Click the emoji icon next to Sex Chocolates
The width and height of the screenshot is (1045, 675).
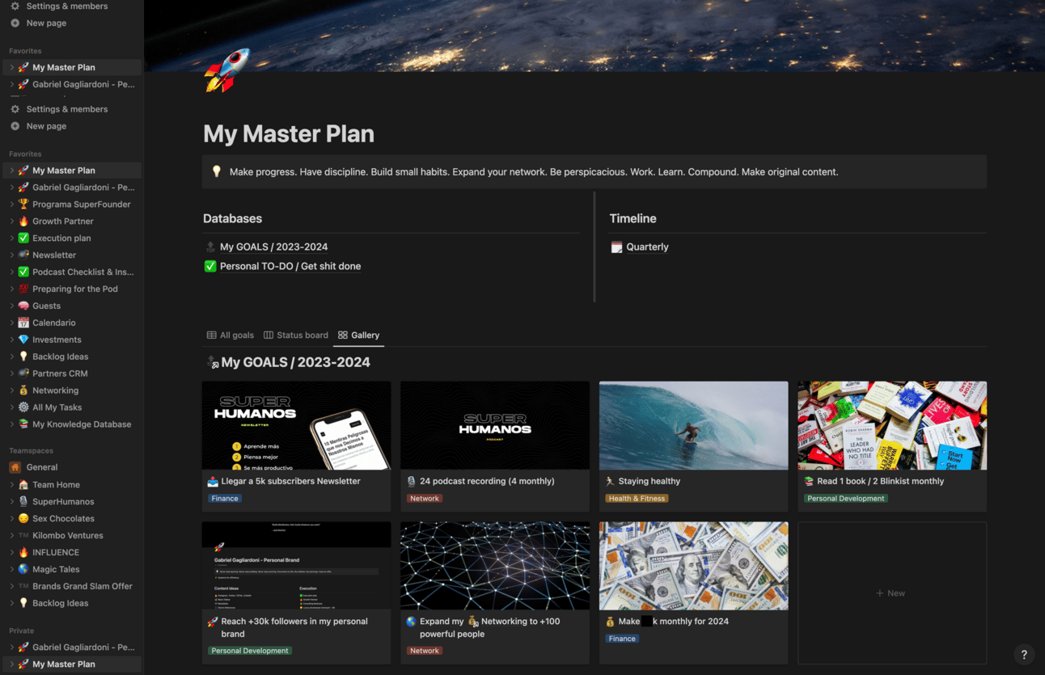pyautogui.click(x=23, y=519)
